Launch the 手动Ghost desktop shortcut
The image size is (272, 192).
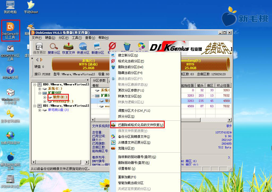[x=31, y=7]
